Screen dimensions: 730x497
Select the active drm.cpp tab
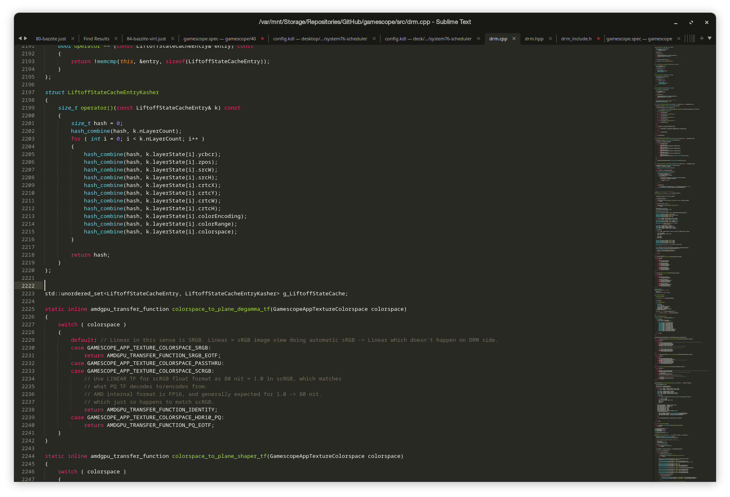(x=498, y=39)
